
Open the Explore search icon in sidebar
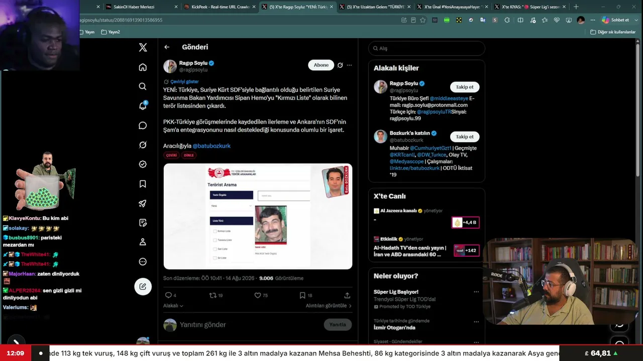pos(143,86)
